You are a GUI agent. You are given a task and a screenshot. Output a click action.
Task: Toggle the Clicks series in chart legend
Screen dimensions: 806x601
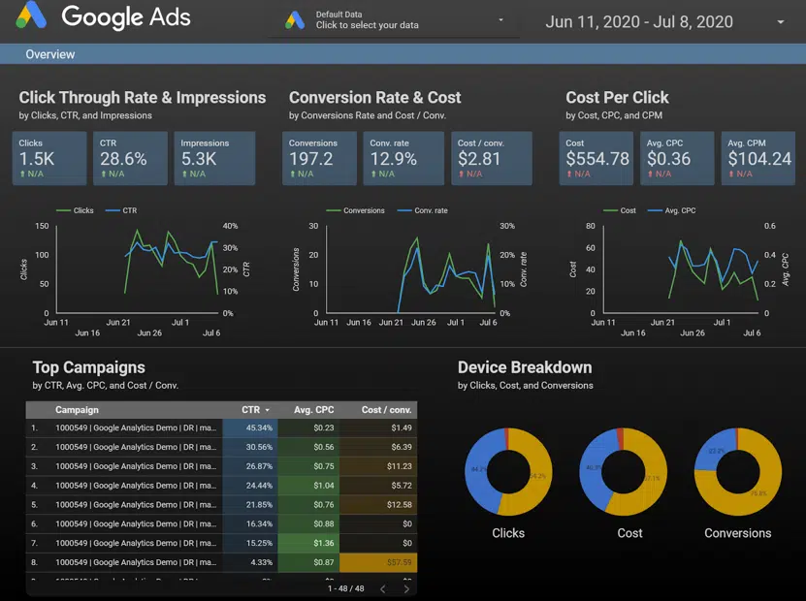click(78, 210)
